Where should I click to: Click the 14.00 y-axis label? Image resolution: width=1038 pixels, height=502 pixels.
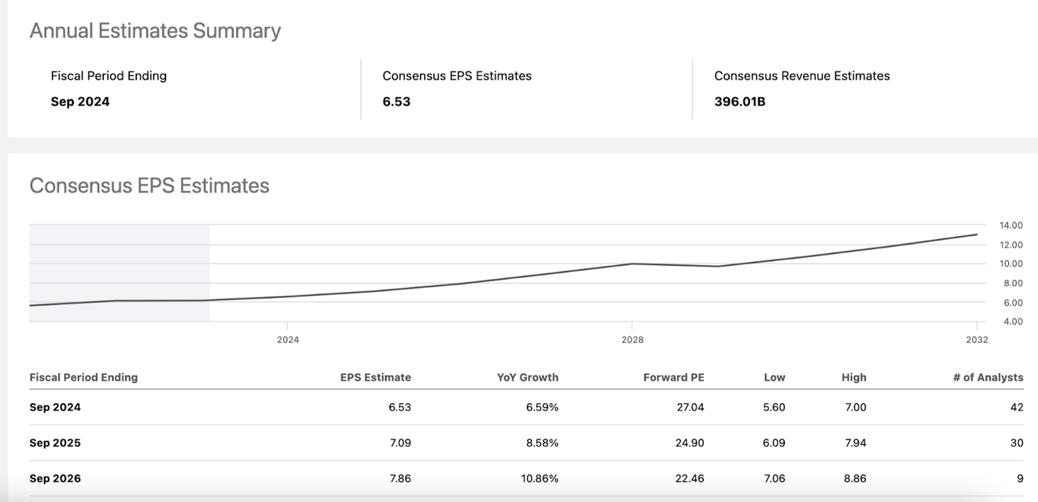pyautogui.click(x=989, y=225)
